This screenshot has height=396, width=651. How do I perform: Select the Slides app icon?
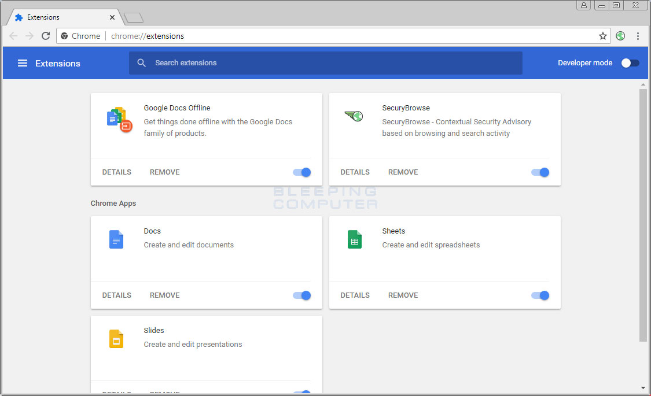(x=116, y=338)
